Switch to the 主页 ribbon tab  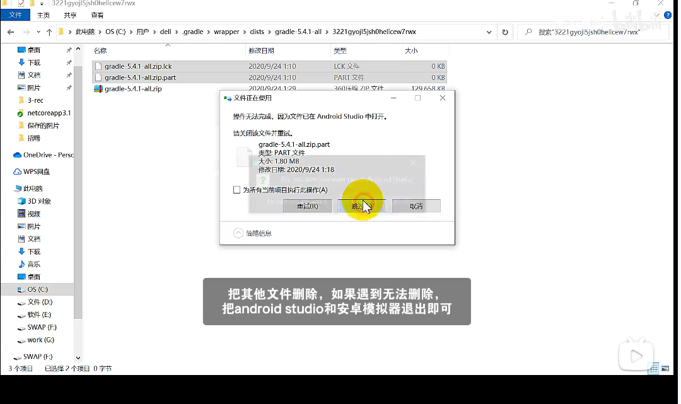(44, 15)
